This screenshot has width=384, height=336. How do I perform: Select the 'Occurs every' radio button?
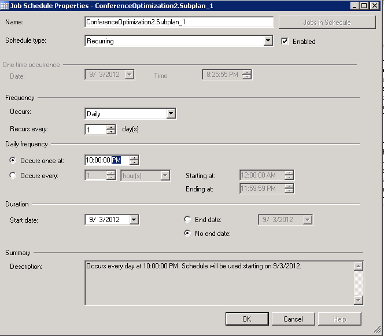(13, 176)
